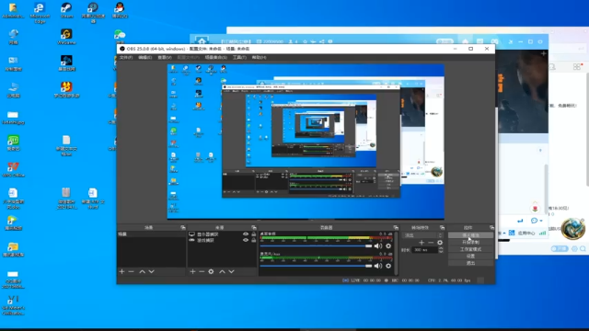Mute the desktop audio speaker icon
589x331 pixels.
[x=378, y=246]
